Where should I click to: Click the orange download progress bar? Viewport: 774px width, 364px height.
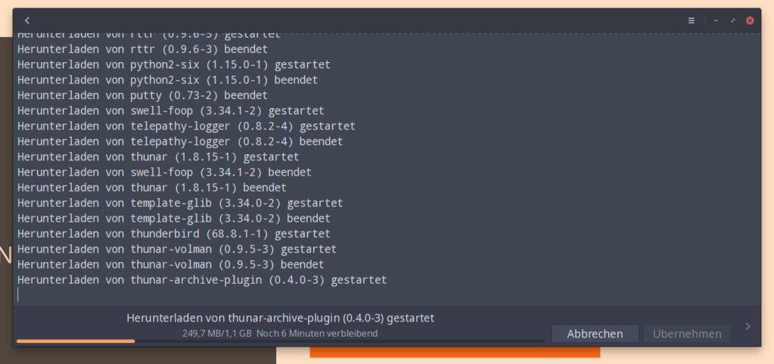coord(280,341)
